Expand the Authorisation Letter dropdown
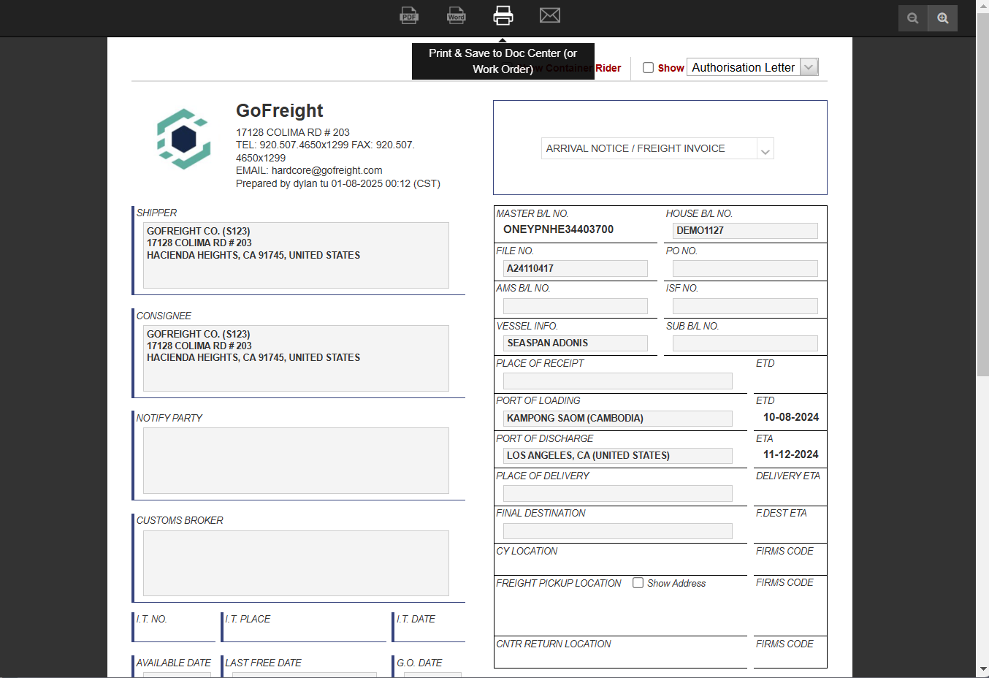 coord(809,66)
